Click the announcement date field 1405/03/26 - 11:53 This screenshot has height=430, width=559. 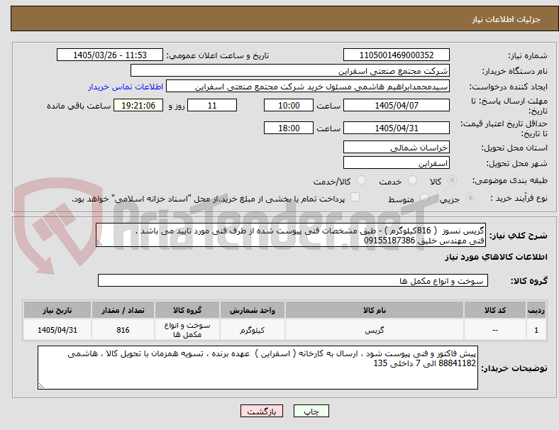[x=110, y=55]
